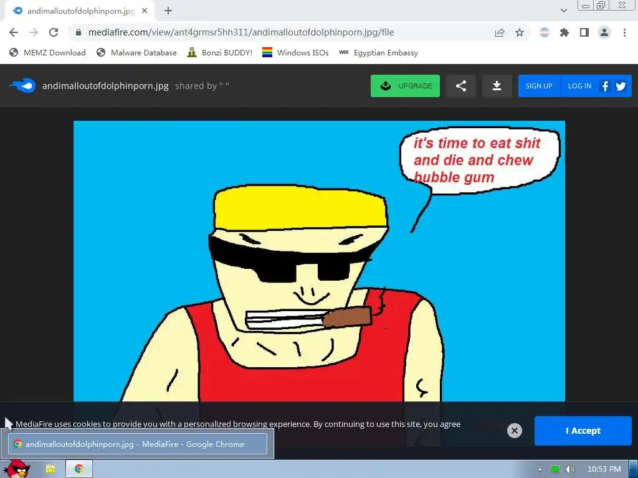Open Egyptian Embassy bookmark
Viewport: 638px width, 478px height.
tap(378, 53)
